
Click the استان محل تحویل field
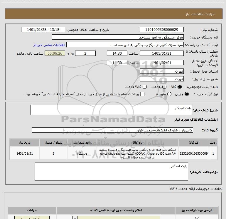pos(161,71)
